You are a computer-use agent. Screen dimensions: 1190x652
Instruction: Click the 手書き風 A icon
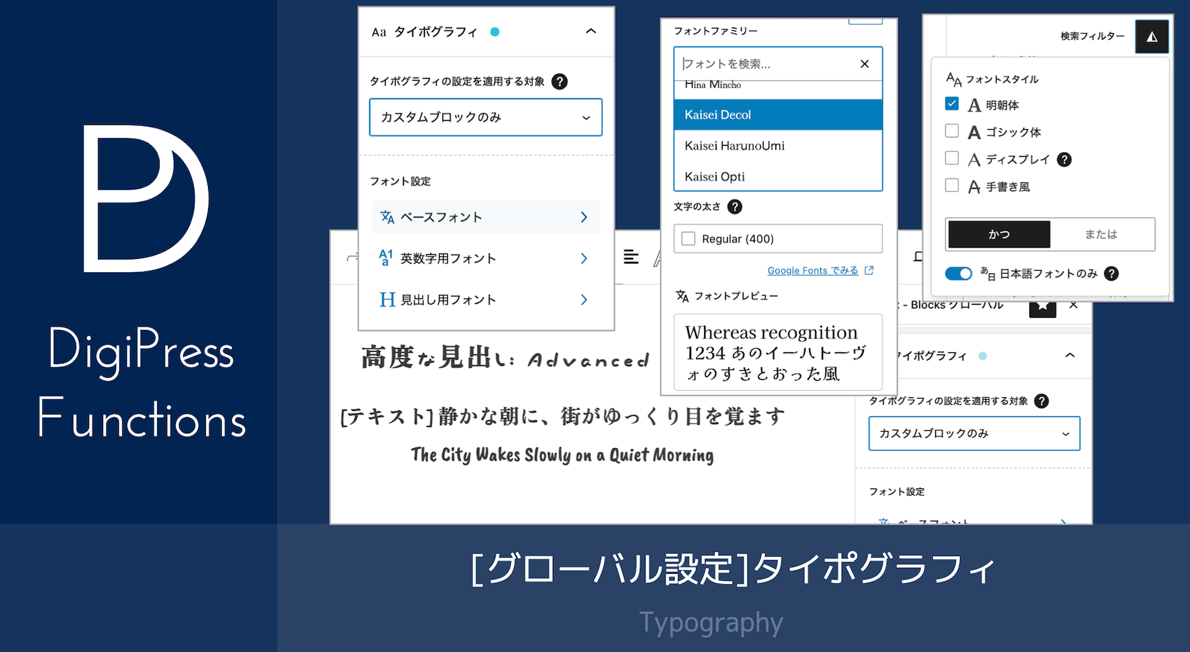click(974, 186)
